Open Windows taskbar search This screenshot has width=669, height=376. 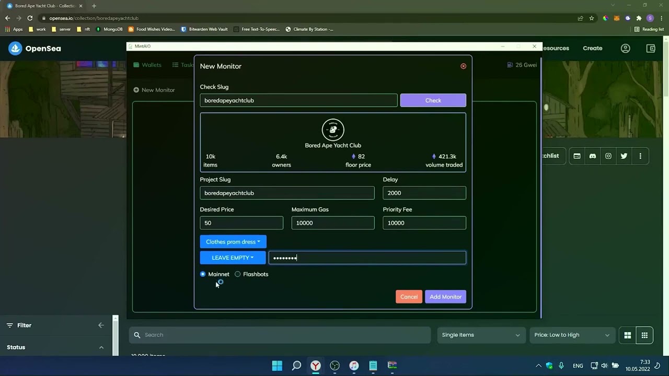(x=296, y=366)
